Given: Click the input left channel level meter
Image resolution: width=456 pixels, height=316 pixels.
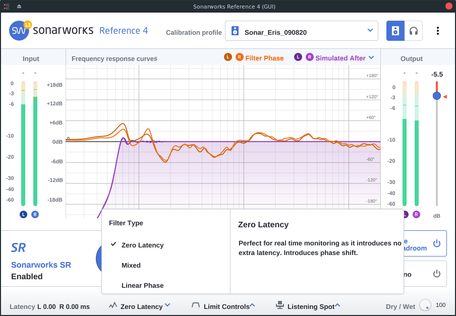Looking at the screenshot, I should [x=23, y=144].
